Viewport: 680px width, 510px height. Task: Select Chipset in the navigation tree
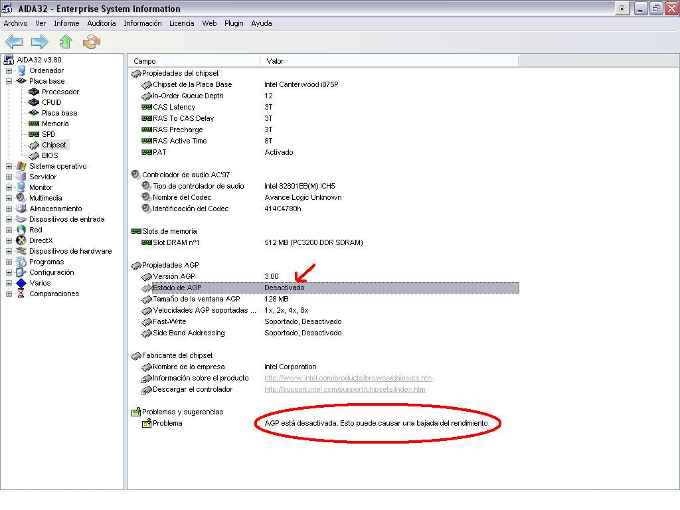54,145
